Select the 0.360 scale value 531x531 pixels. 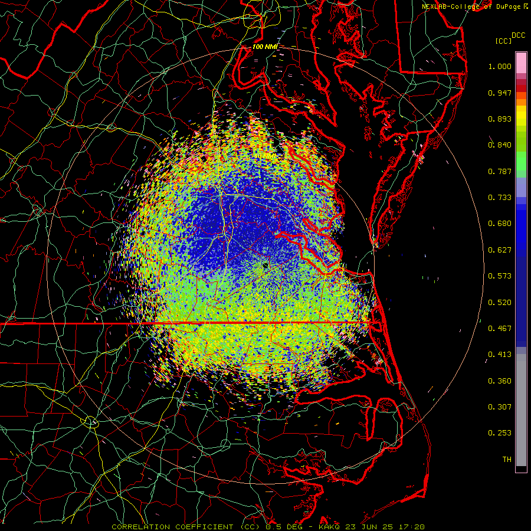pos(500,381)
